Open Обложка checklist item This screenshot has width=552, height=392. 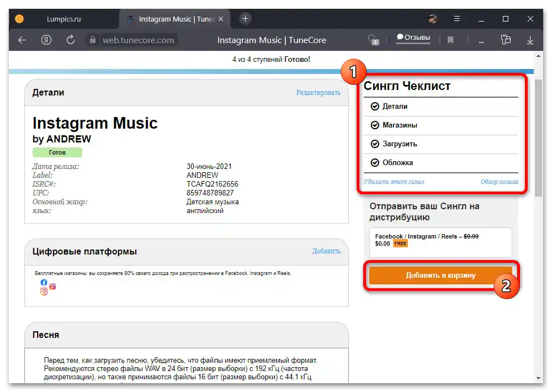(440, 163)
